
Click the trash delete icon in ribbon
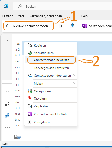[x=61, y=26]
